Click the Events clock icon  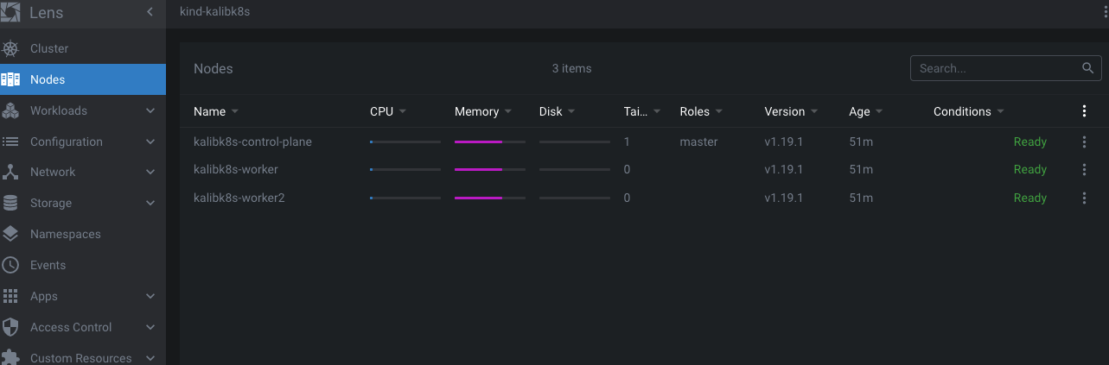[x=10, y=265]
